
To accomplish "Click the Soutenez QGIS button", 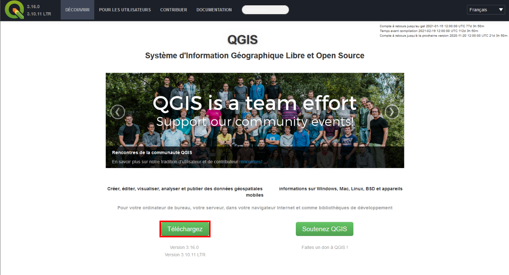I will [325, 229].
